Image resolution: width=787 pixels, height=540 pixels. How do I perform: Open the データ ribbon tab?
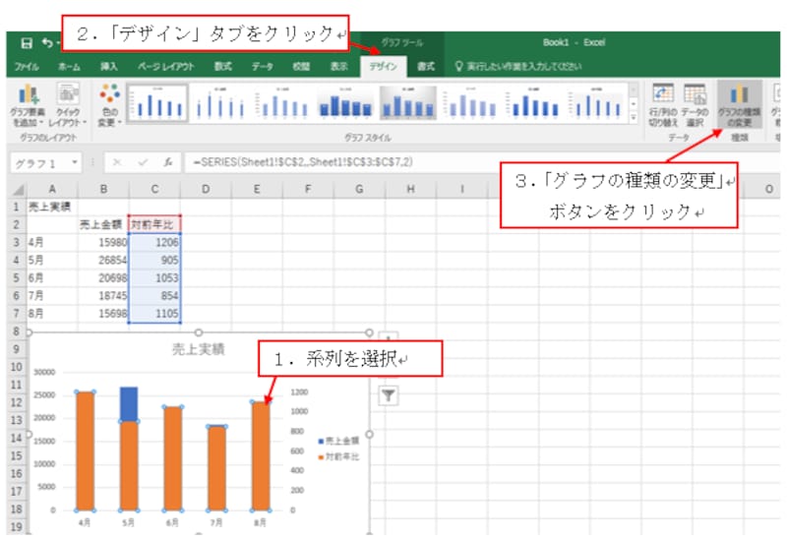pyautogui.click(x=262, y=66)
